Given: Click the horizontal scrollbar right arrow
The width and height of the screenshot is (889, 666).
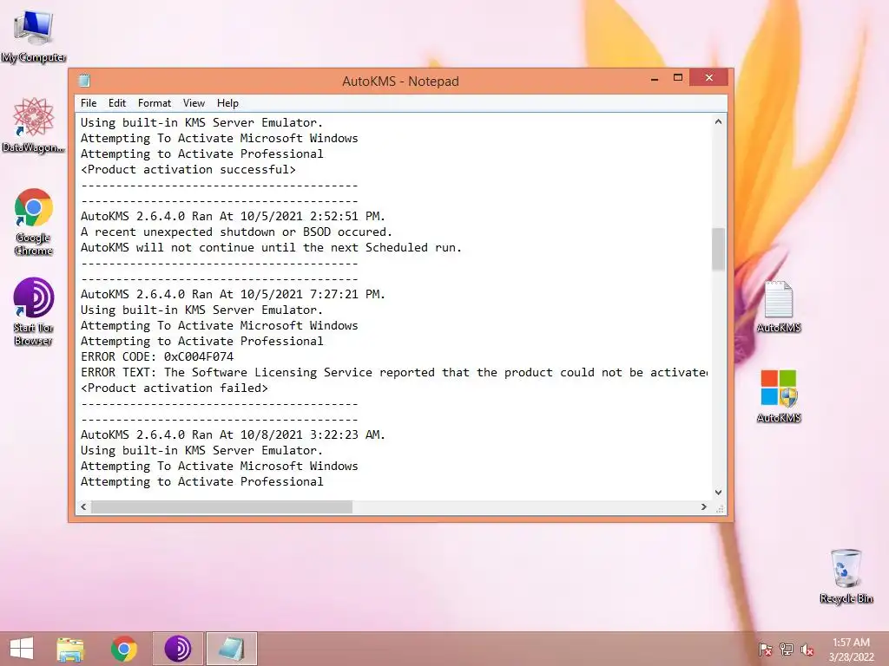Looking at the screenshot, I should pos(703,506).
